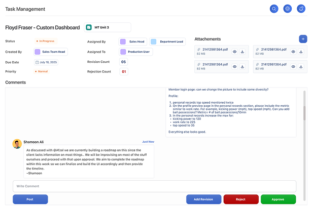
Task: Open settings via the gear icon
Action: tap(288, 9)
